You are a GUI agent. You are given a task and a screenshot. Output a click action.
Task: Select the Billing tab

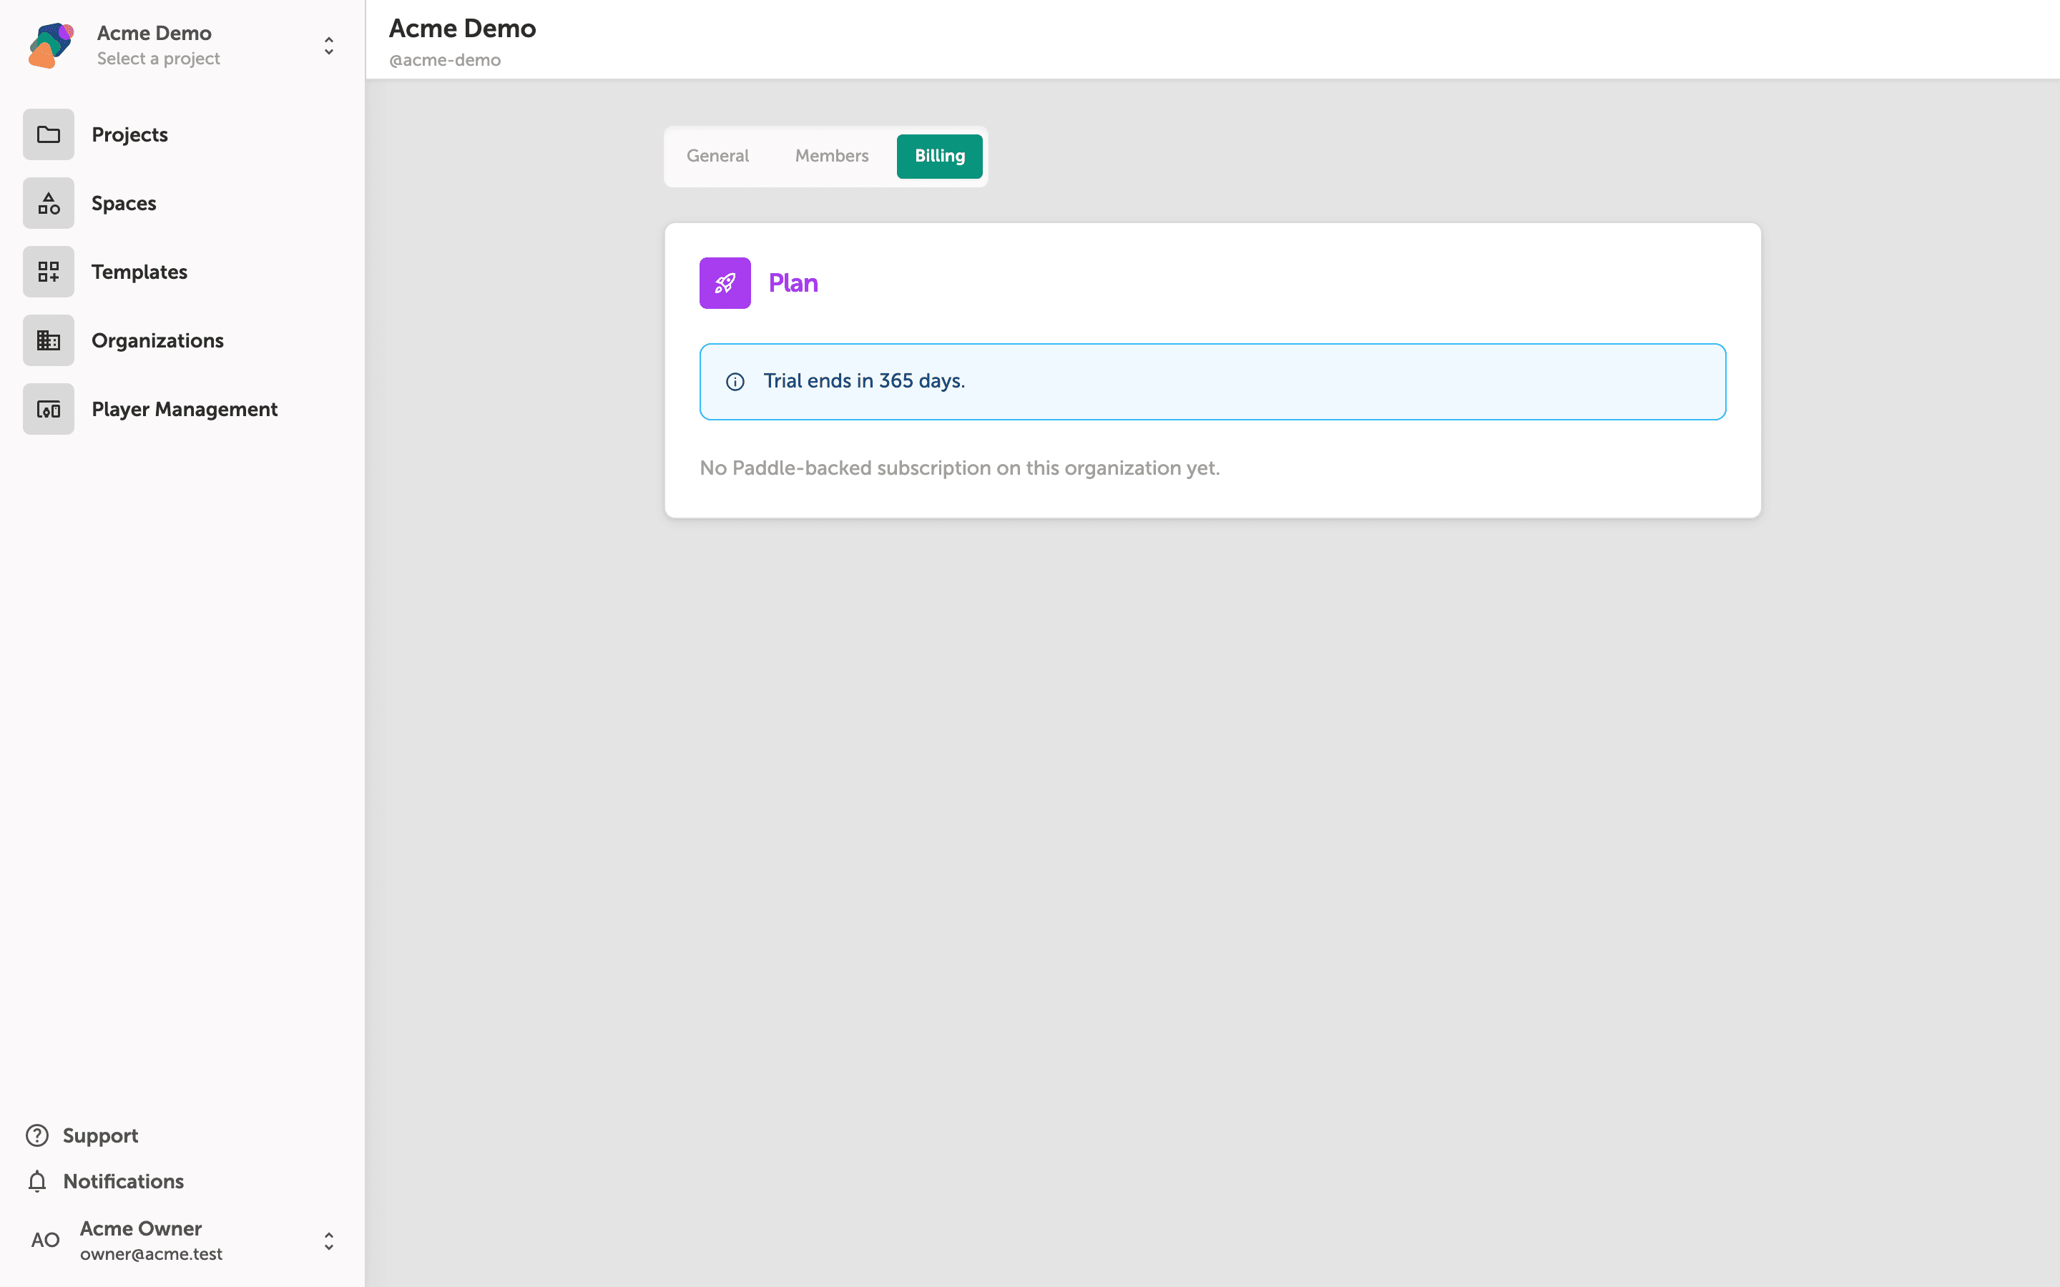coord(940,156)
